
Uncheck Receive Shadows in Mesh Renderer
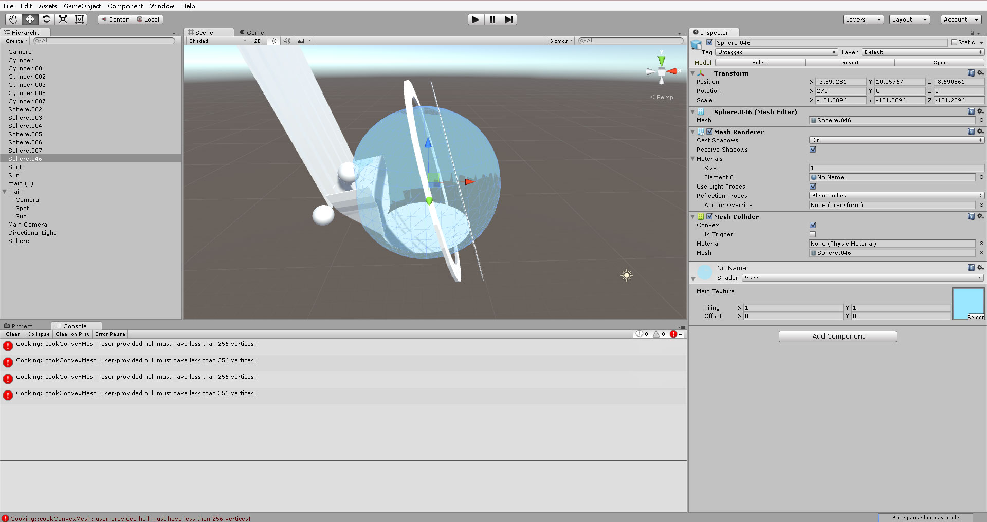coord(812,150)
